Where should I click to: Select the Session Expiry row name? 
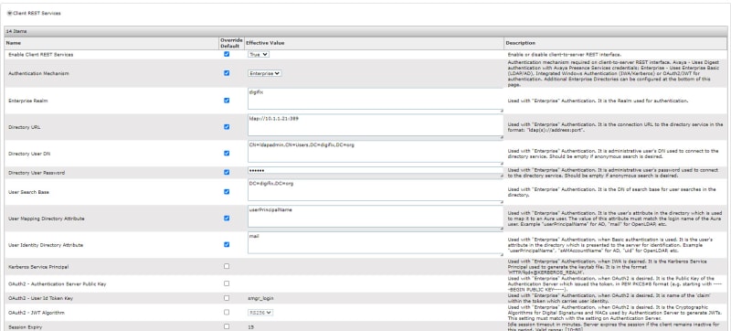(x=25, y=327)
